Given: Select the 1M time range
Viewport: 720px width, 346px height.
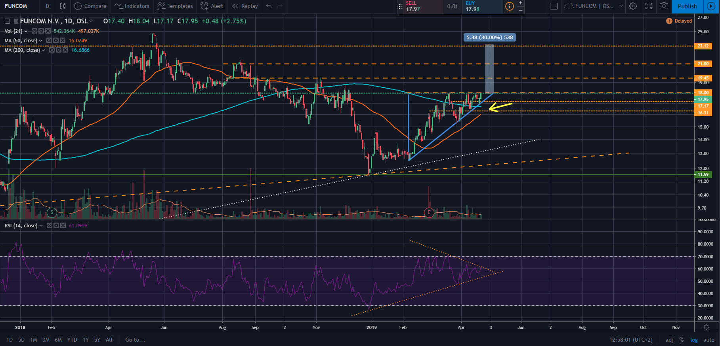Looking at the screenshot, I should (34, 340).
